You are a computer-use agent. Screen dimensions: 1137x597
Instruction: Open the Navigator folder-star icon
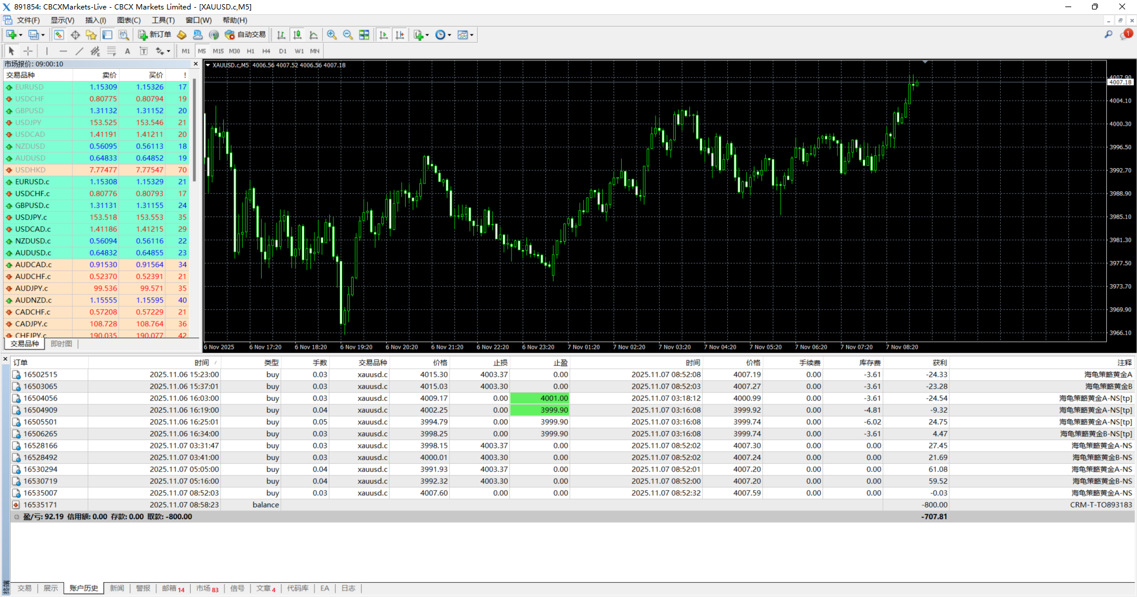pos(91,35)
